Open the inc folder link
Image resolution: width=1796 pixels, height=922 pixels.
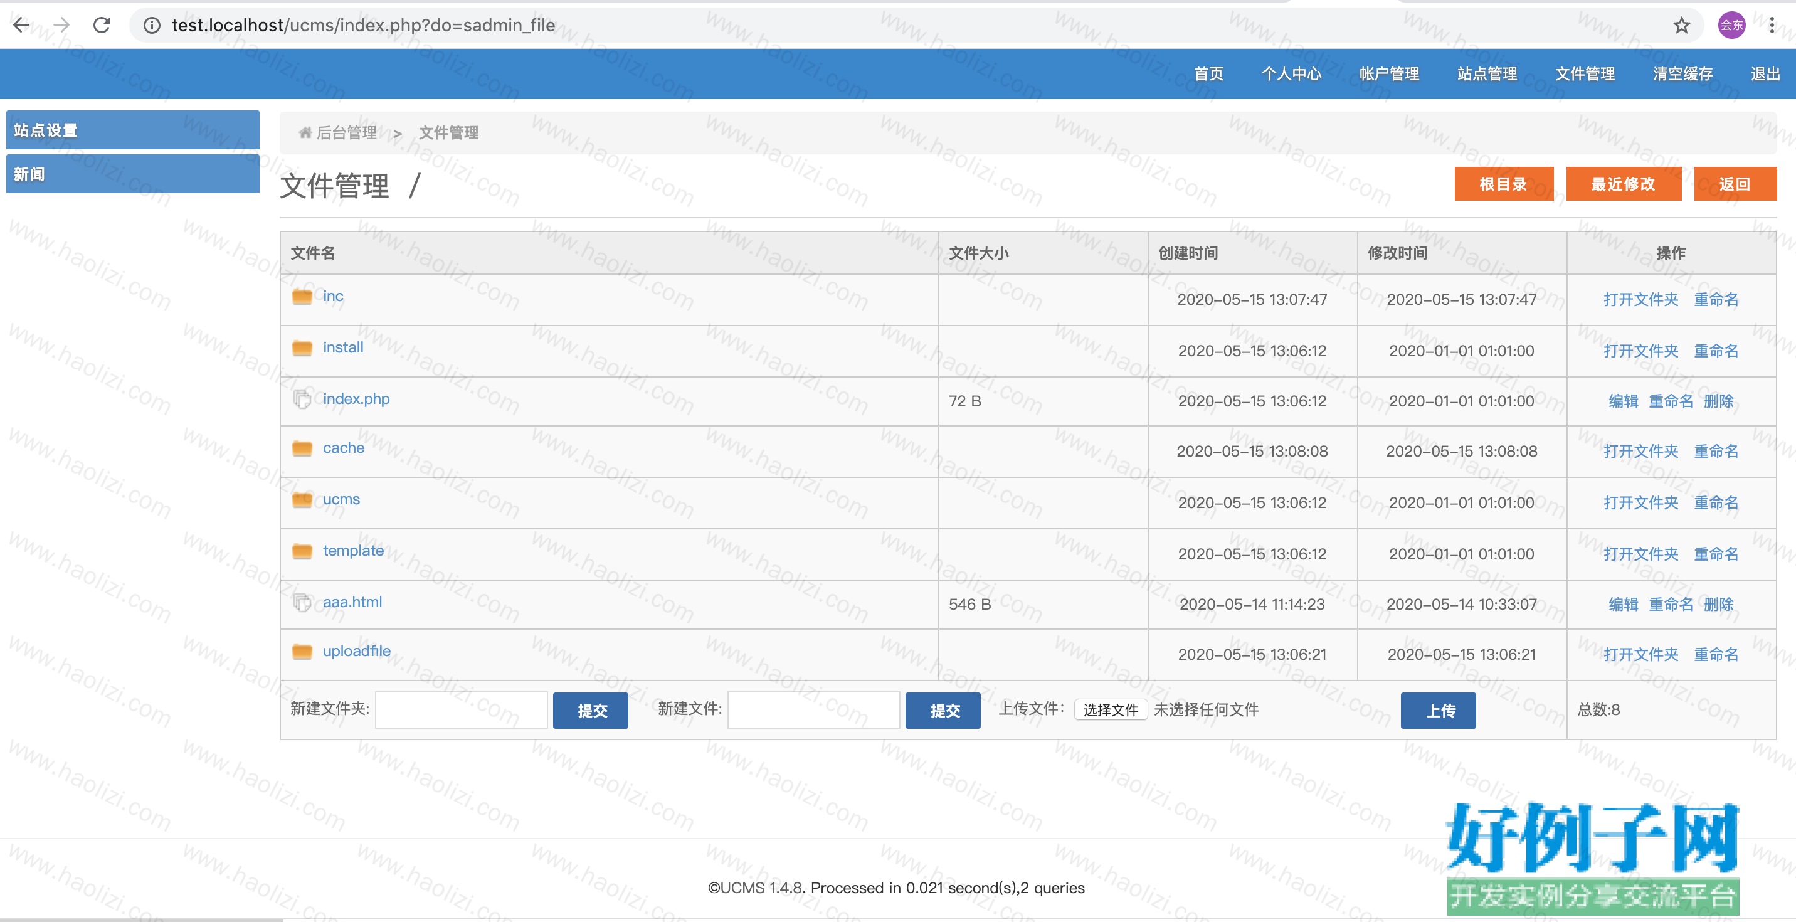coord(333,295)
